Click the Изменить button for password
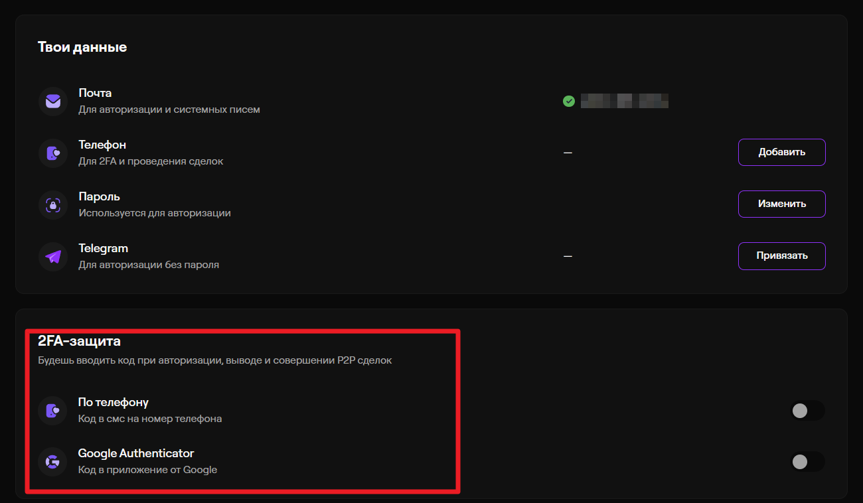Image resolution: width=863 pixels, height=503 pixels. [782, 204]
